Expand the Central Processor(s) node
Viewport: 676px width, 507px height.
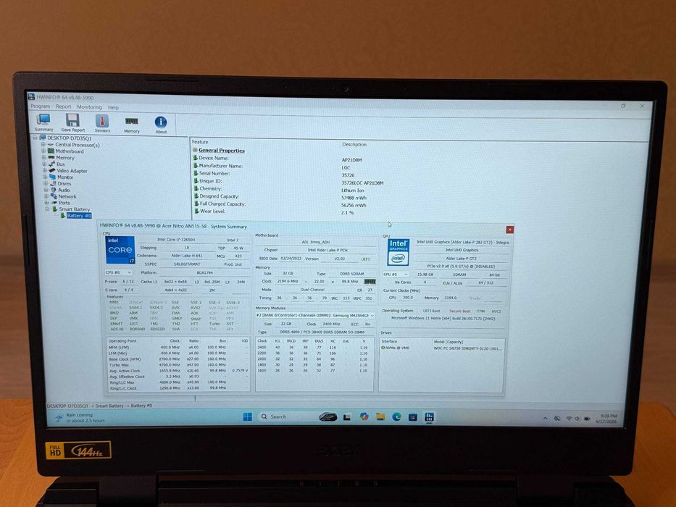(43, 144)
